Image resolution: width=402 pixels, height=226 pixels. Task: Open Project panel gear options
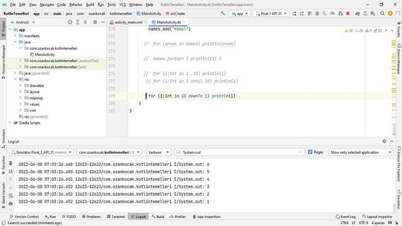95,23
